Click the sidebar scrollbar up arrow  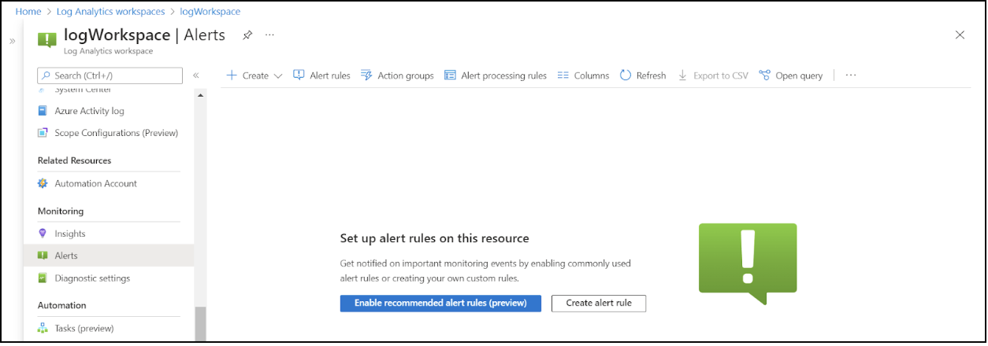coord(200,95)
